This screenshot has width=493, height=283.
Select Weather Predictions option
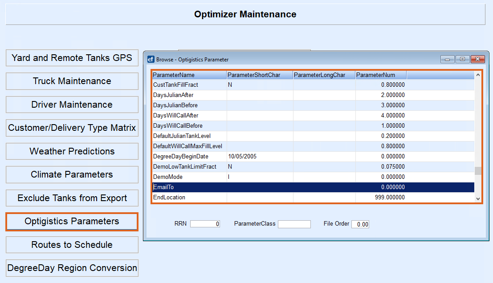tap(72, 151)
